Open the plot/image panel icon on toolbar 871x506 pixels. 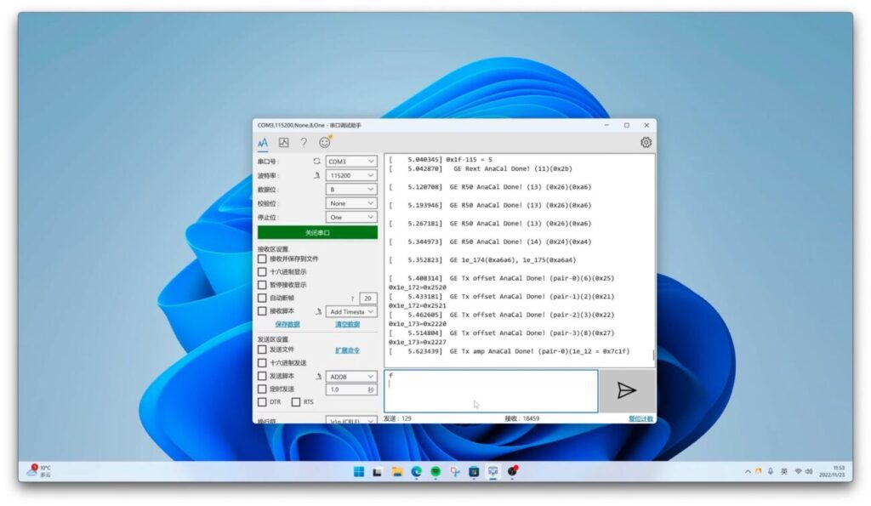[x=283, y=142]
